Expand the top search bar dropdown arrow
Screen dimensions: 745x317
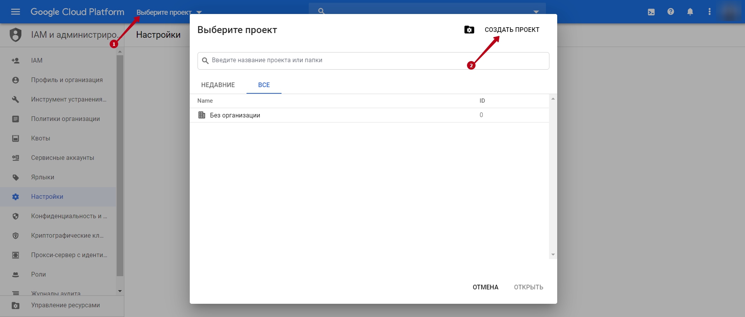pyautogui.click(x=536, y=12)
